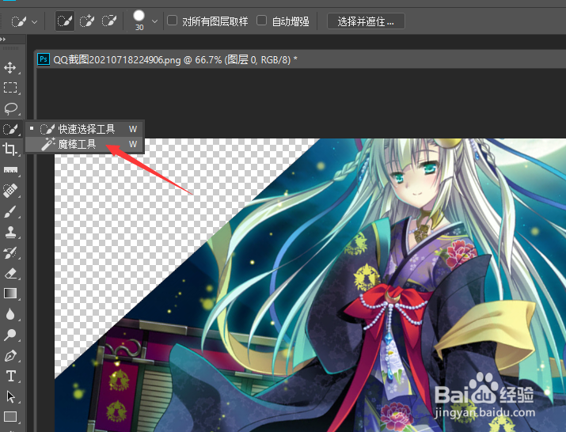Image resolution: width=566 pixels, height=432 pixels.
Task: Select the Path Selection tool
Action: coord(10,396)
